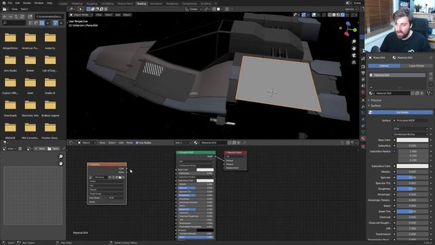The image size is (435, 245).
Task: Switch to the Layout workspace tab
Action: 63,3
